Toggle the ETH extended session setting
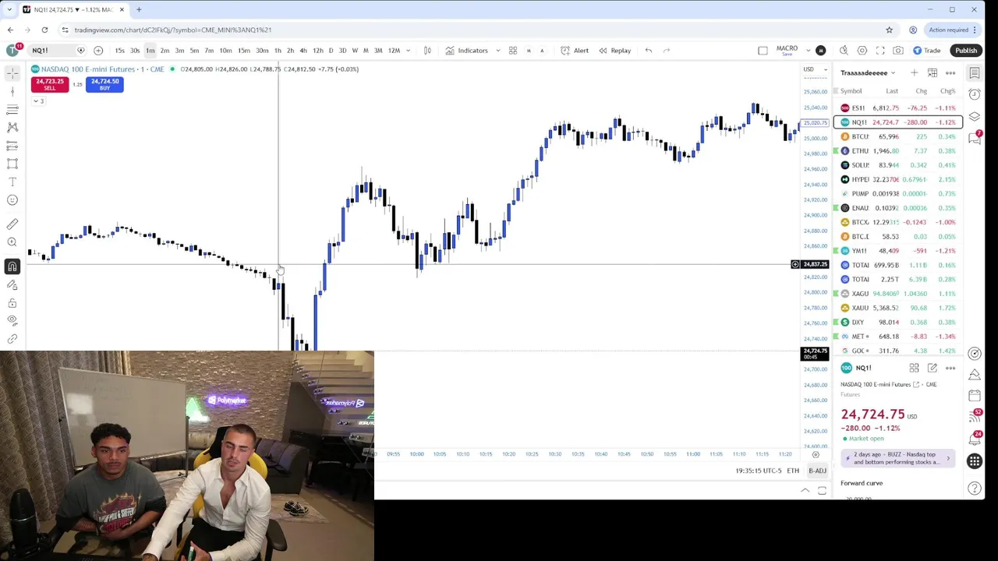Viewport: 998px width, 561px height. (x=793, y=471)
